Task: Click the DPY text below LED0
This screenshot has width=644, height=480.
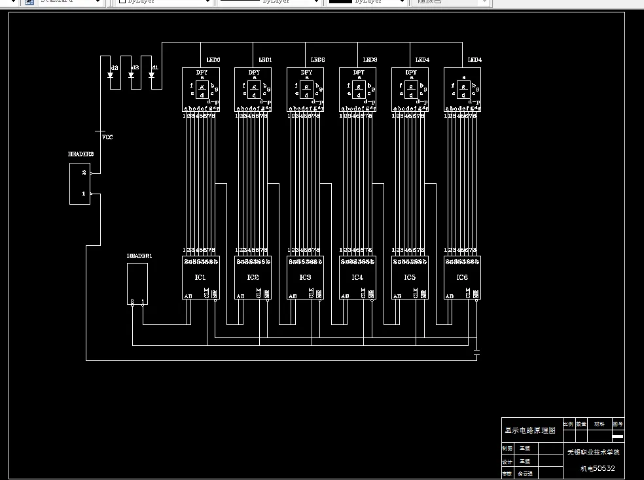Action: tap(202, 72)
